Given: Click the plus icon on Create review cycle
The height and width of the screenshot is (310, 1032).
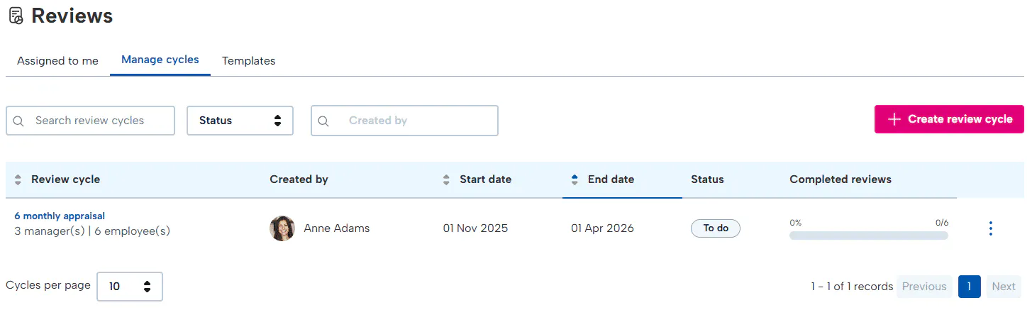Looking at the screenshot, I should [894, 119].
